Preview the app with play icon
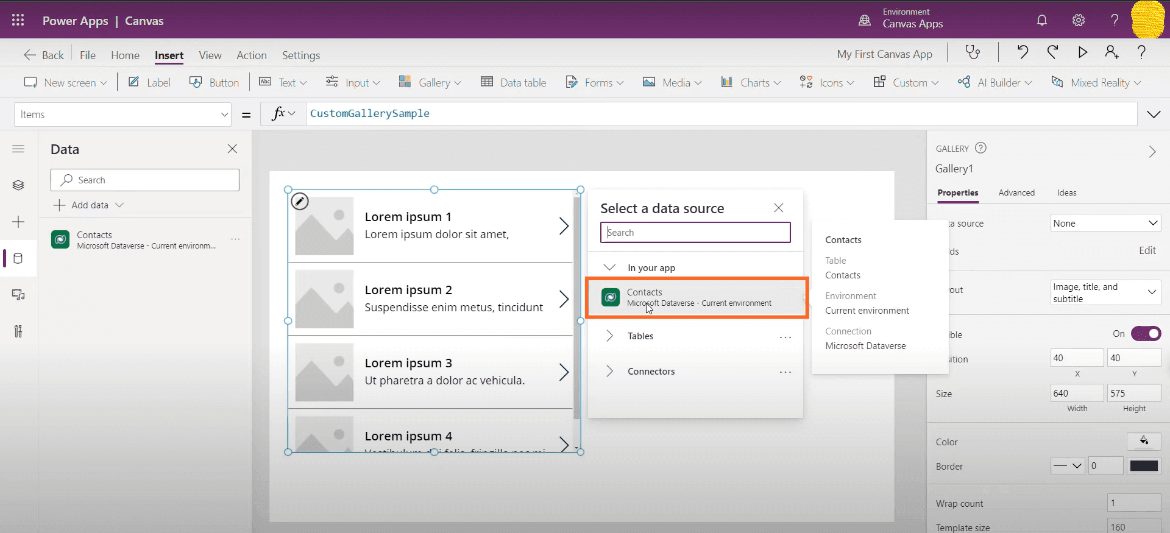Image resolution: width=1170 pixels, height=533 pixels. (1082, 53)
